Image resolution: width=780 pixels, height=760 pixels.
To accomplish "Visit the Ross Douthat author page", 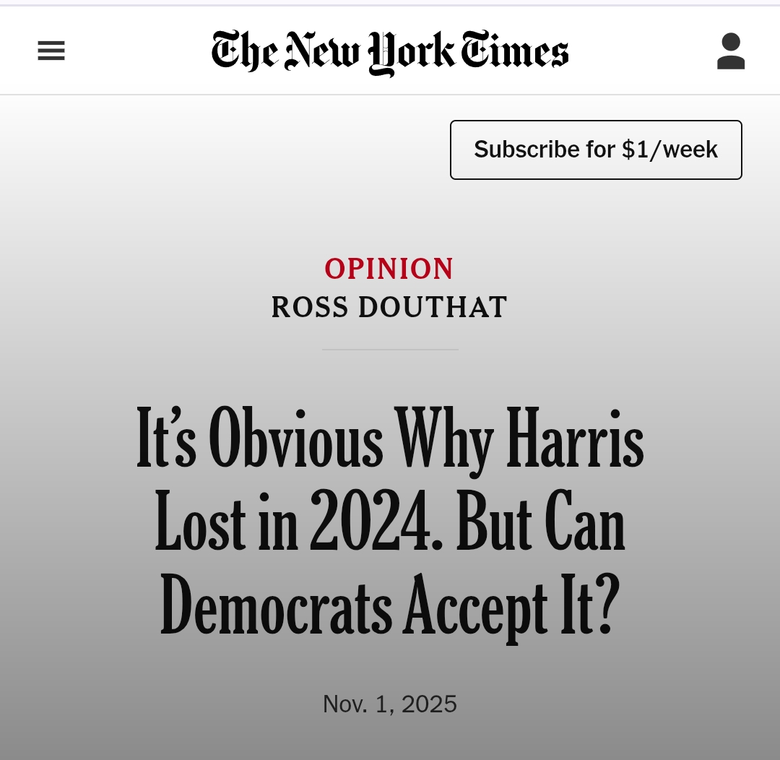I will point(389,308).
